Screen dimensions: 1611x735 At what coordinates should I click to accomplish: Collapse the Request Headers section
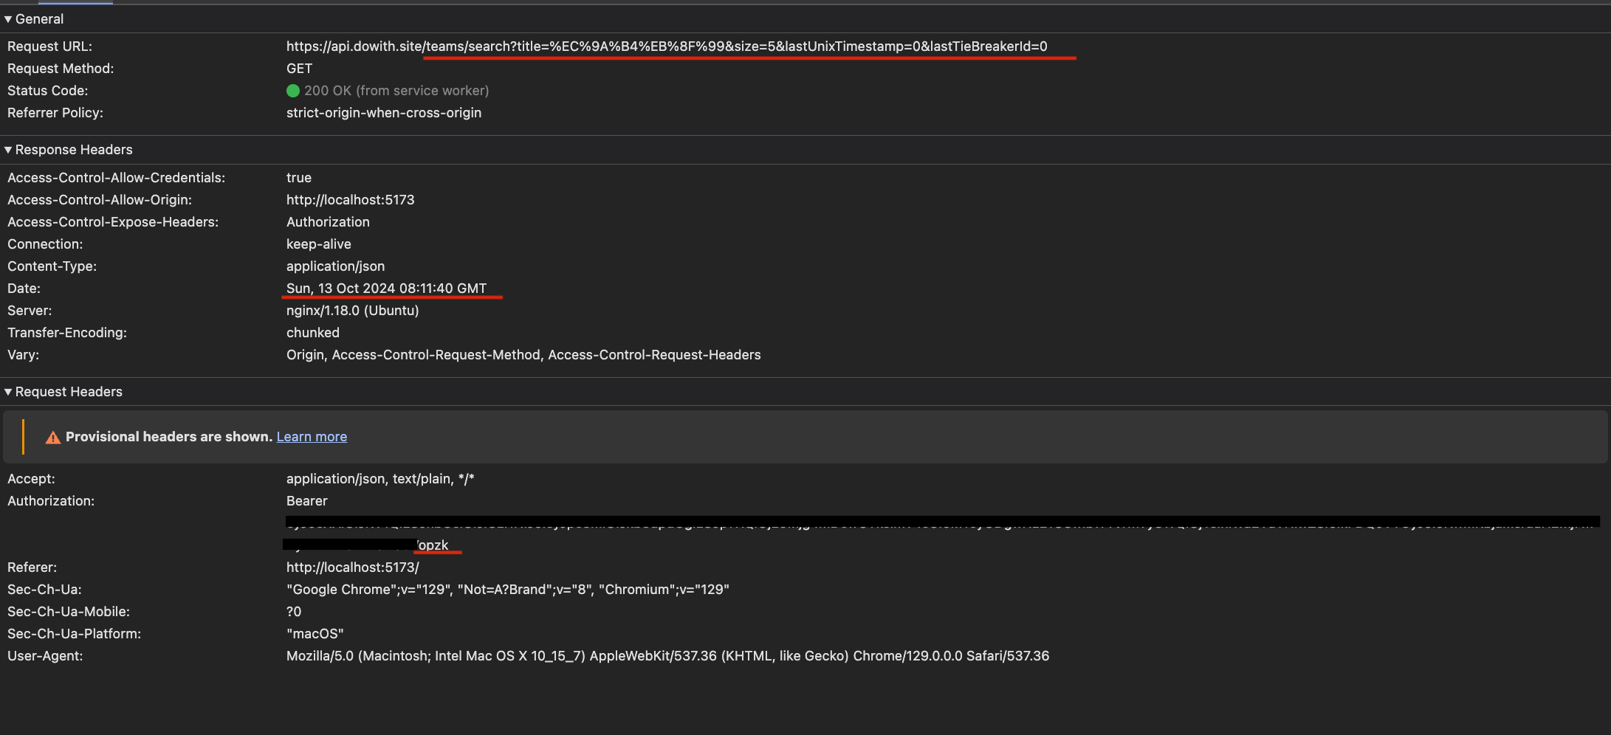9,392
